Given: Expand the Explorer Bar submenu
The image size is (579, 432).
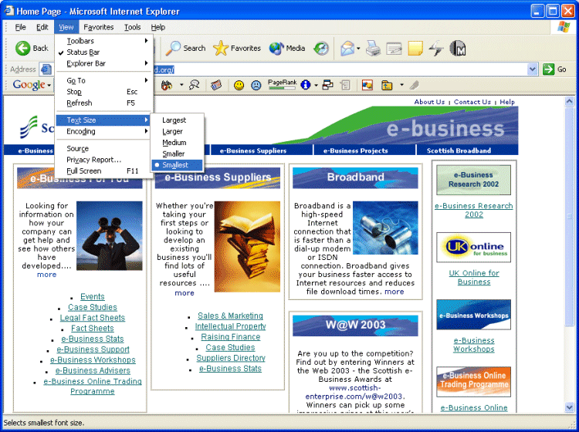Looking at the screenshot, I should coord(103,63).
